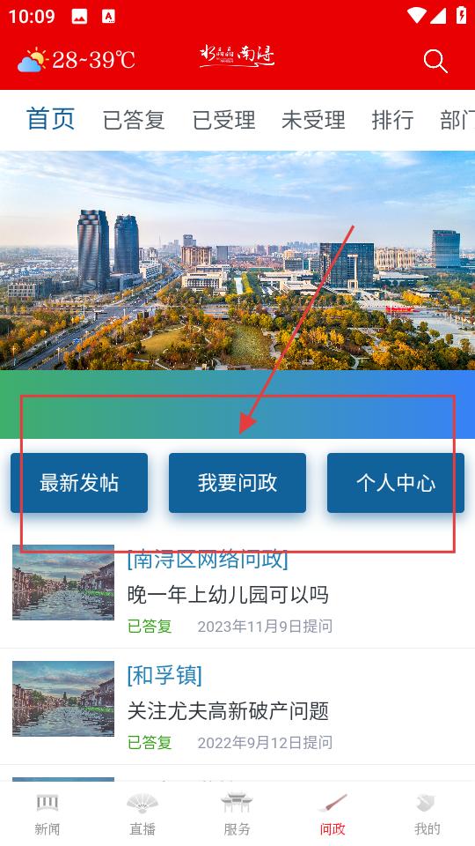
Task: Open the 新闻 bottom navigation icon
Action: click(47, 802)
